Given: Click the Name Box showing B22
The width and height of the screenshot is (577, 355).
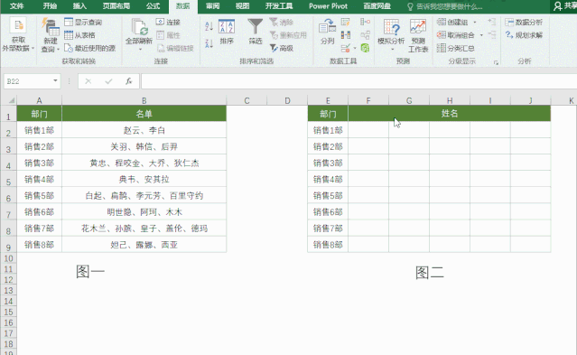Looking at the screenshot, I should (28, 81).
